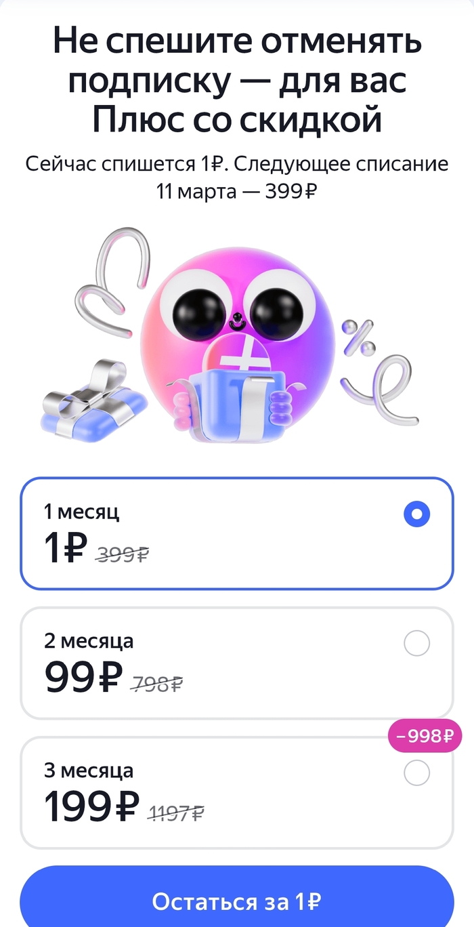This screenshot has width=474, height=927.
Task: Tap the Остаться за 1₽ button
Action: (236, 901)
